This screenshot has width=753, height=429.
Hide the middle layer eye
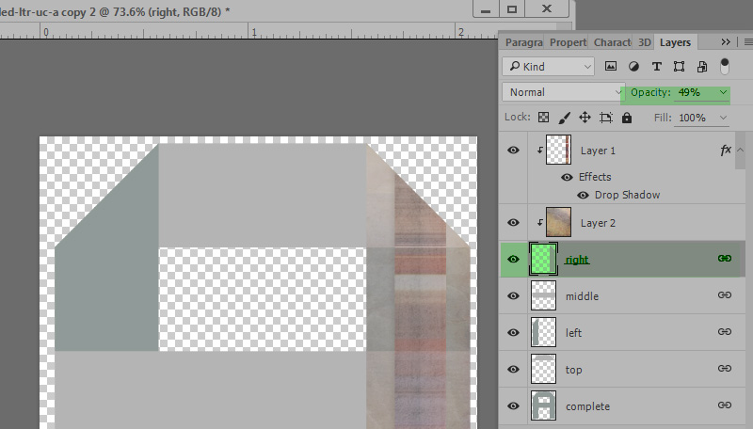513,295
